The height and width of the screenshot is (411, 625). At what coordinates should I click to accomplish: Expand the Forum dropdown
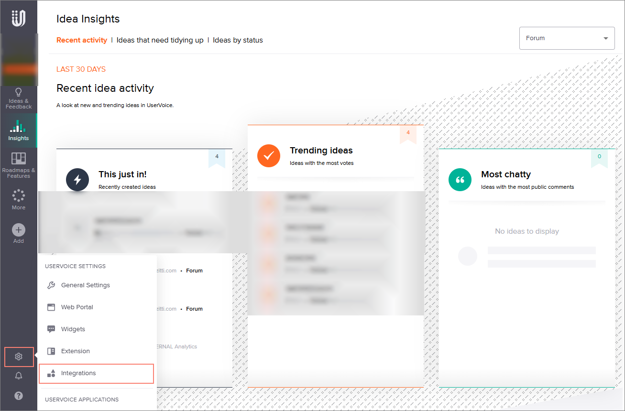pyautogui.click(x=567, y=38)
